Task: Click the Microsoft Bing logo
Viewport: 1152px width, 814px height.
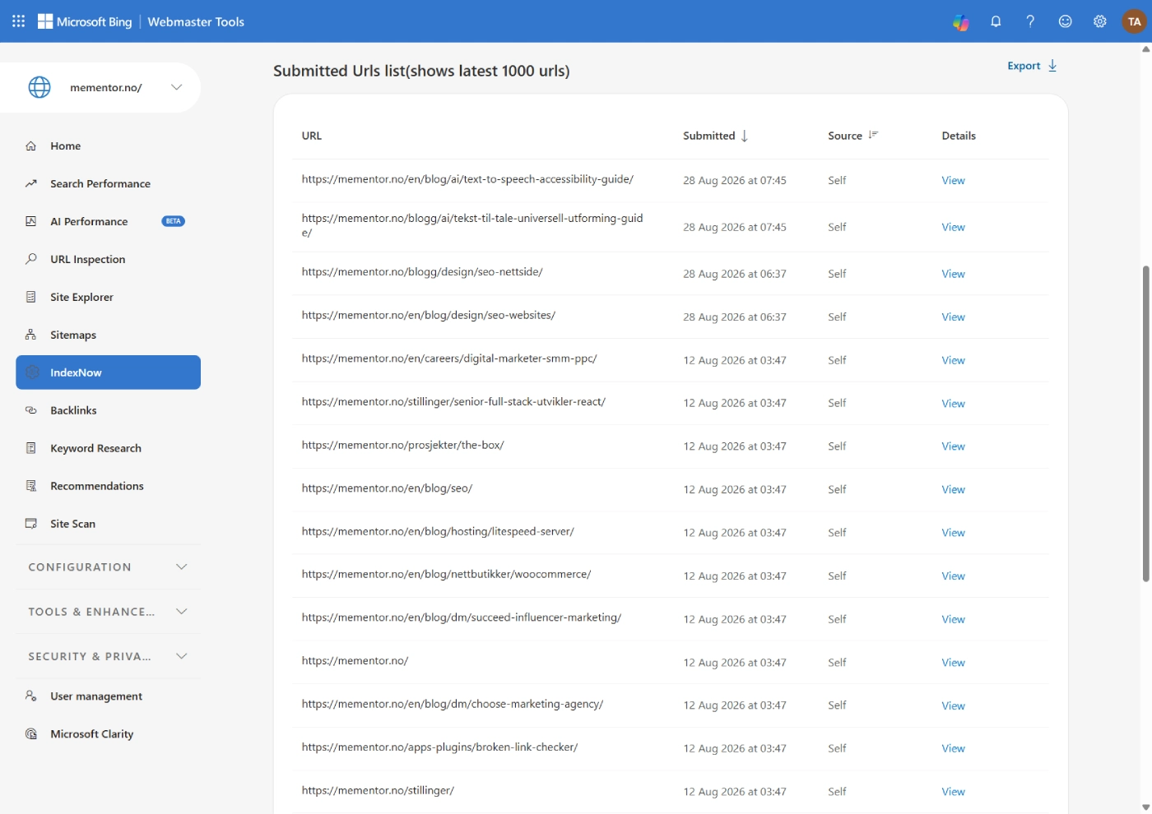Action: point(85,21)
